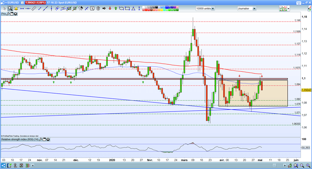Select the green up arrow marker
Image resolution: width=312 pixels, height=169 pixels.
[116, 9]
